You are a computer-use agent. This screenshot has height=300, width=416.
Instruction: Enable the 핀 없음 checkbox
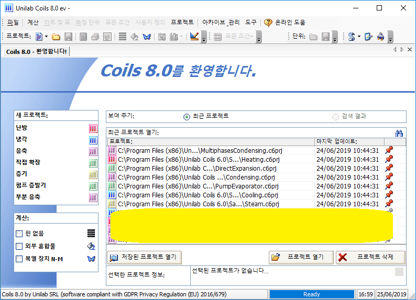[19, 234]
